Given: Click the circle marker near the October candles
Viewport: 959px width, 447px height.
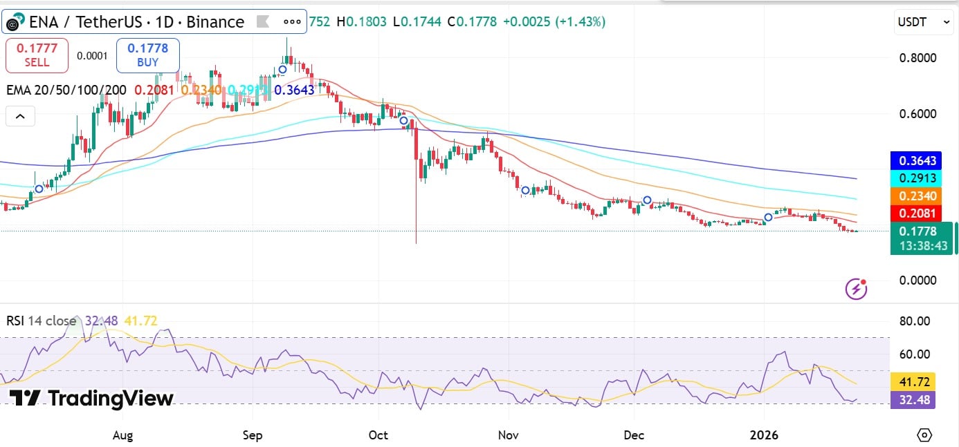Looking at the screenshot, I should pyautogui.click(x=403, y=120).
